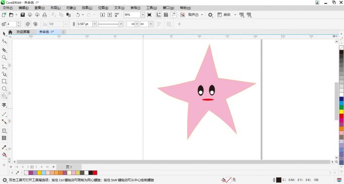Screen dimensions: 344x184
Task: Open the File menu
Action: [8, 8]
